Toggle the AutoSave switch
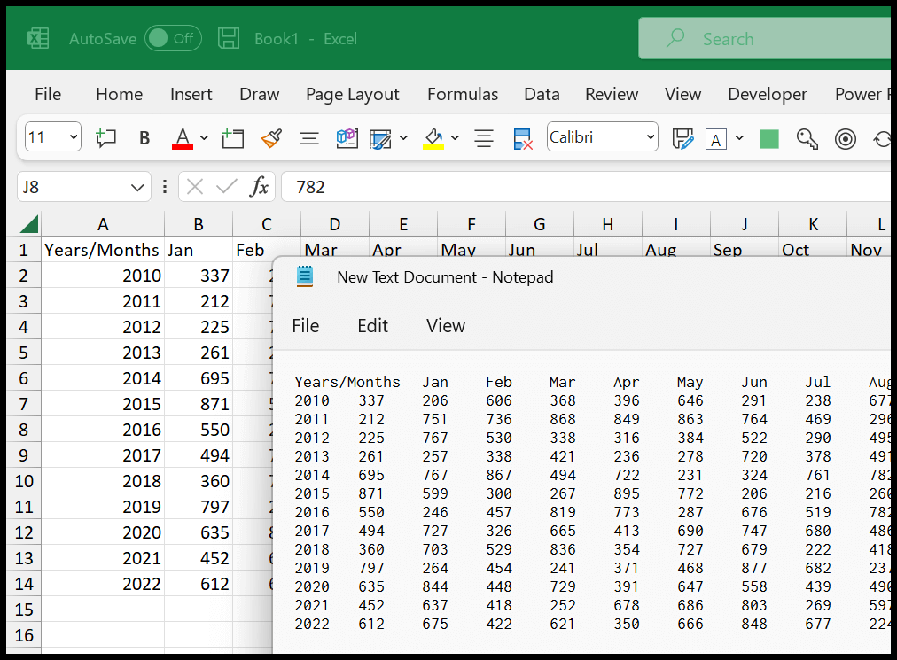 point(173,38)
